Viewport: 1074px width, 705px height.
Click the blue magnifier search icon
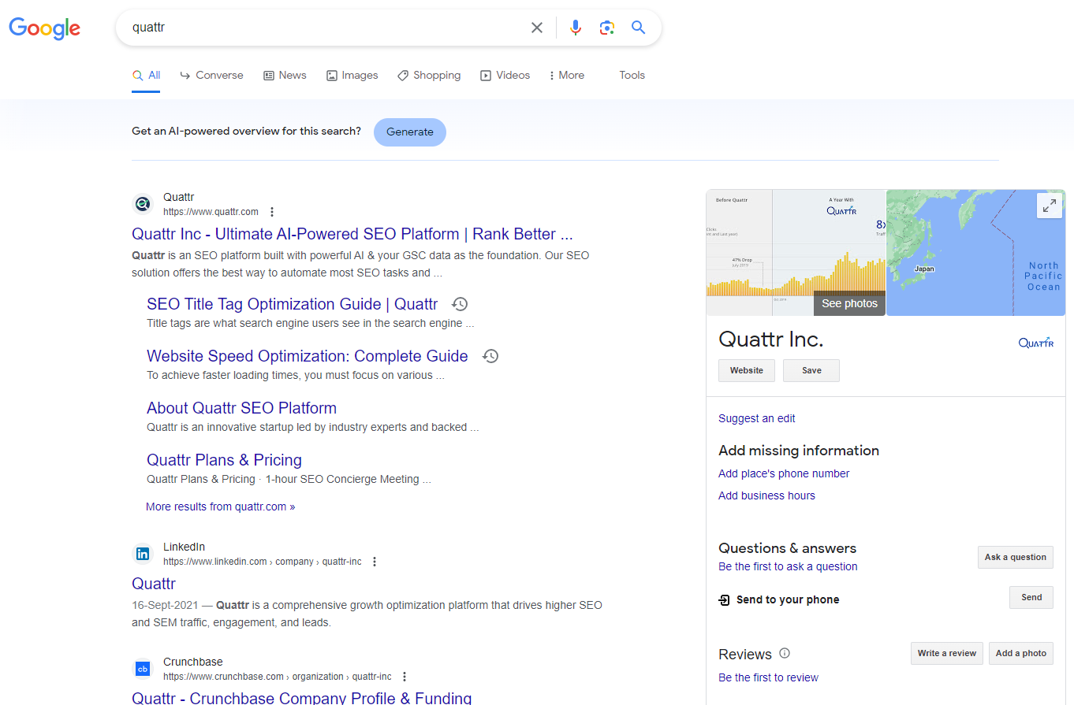tap(639, 28)
